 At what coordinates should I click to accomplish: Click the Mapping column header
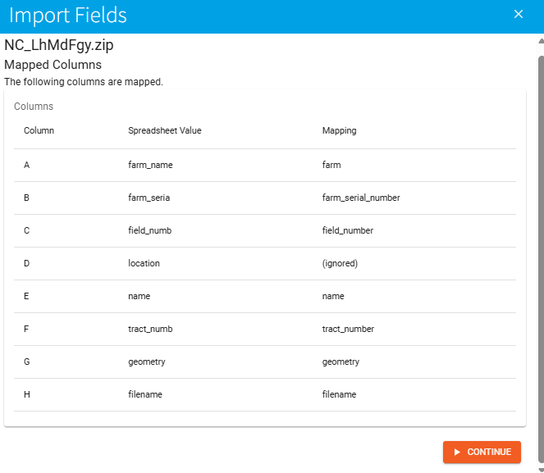pos(339,130)
